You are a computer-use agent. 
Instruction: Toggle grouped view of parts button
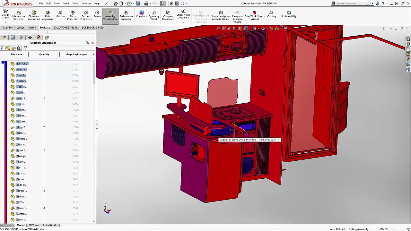click(14, 48)
